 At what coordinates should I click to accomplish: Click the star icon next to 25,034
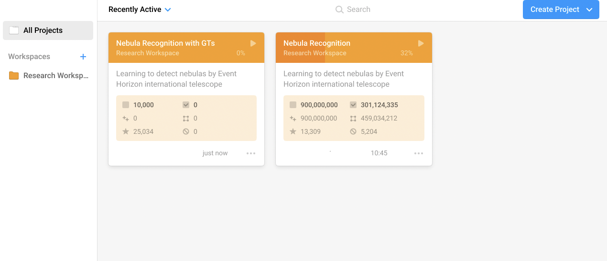click(x=126, y=131)
